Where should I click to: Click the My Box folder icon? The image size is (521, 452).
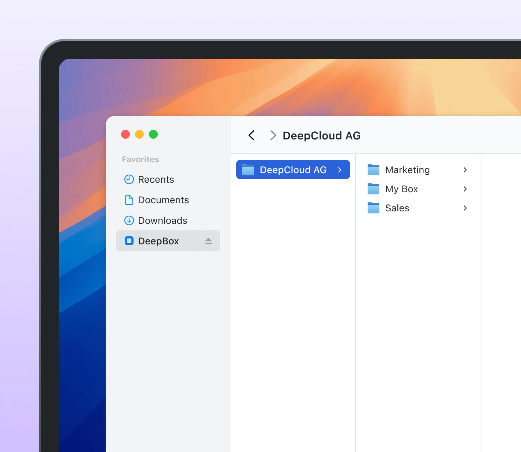pyautogui.click(x=374, y=189)
